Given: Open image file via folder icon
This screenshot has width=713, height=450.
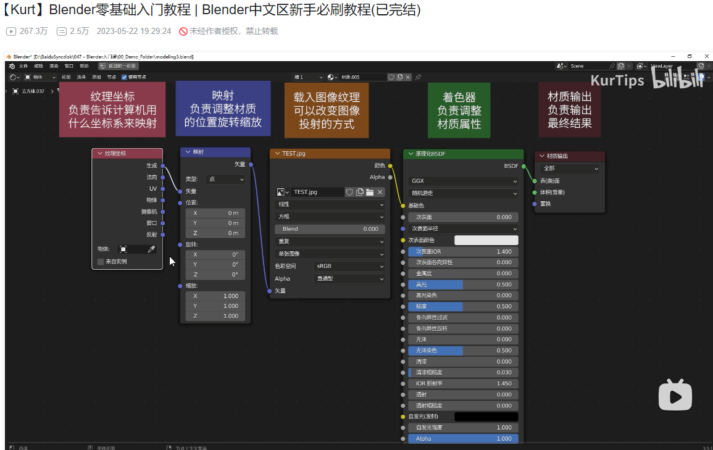Looking at the screenshot, I should (x=370, y=193).
